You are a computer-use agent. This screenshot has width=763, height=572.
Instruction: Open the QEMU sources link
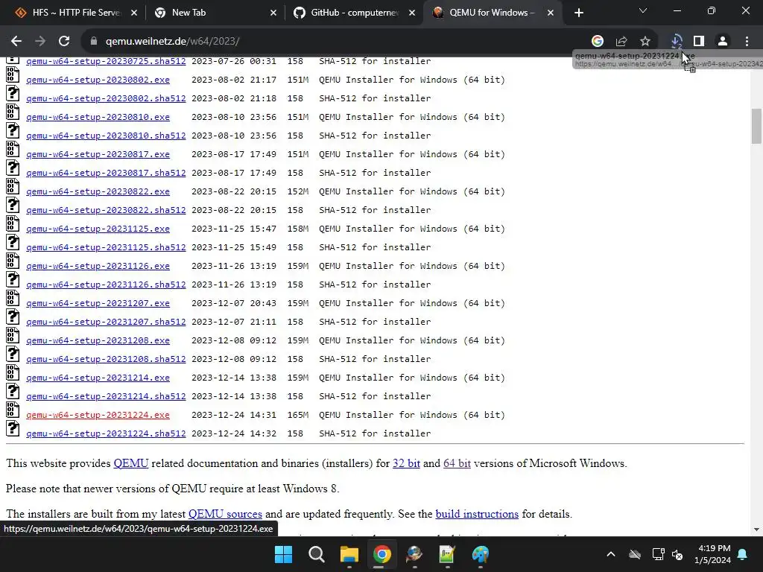click(x=225, y=514)
